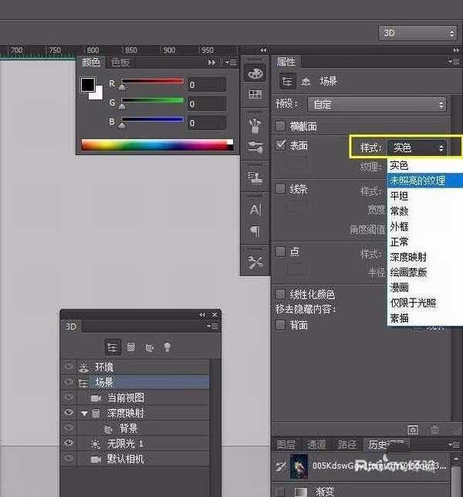
Task: Filter 3D panel by lights bulb icon
Action: 167,347
